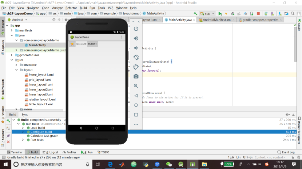
Task: Click the emulator volume up icon
Action: [x=136, y=38]
